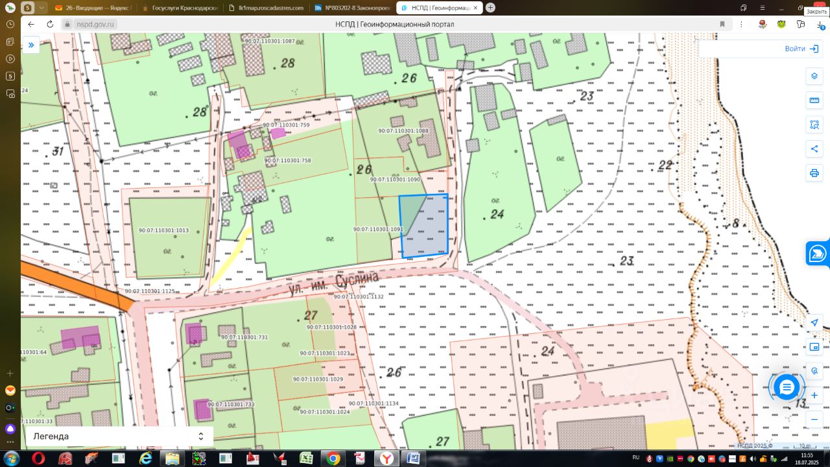
Task: Open the Alice assistant in the sidebar
Action: click(10, 429)
